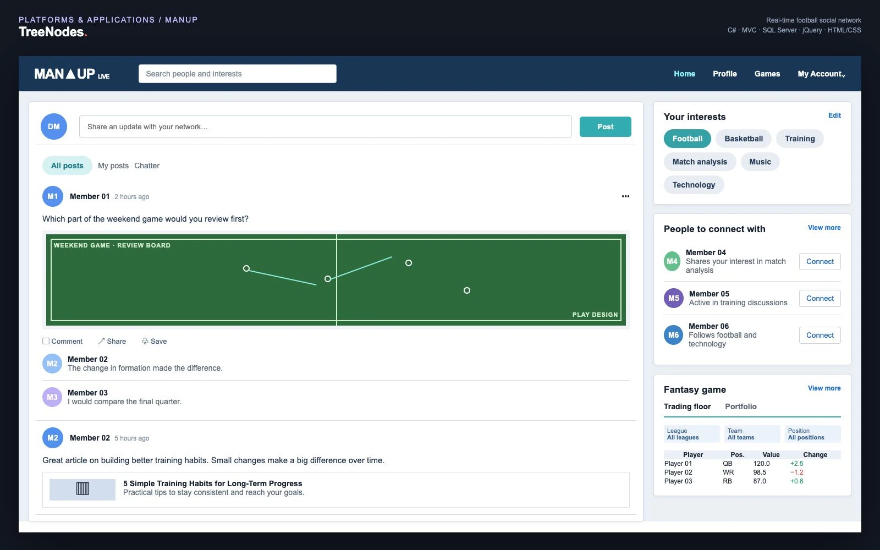Image resolution: width=880 pixels, height=550 pixels.
Task: Toggle the Technology interest chip
Action: coord(694,185)
